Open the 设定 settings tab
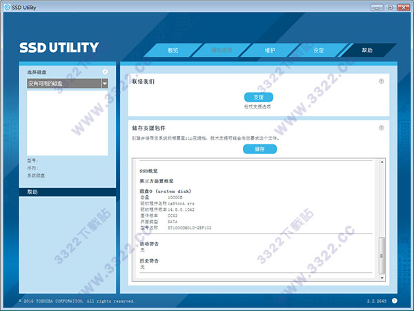414x311 pixels. [318, 50]
